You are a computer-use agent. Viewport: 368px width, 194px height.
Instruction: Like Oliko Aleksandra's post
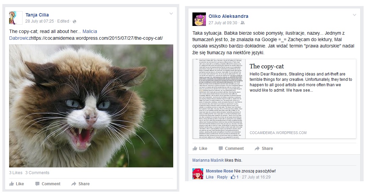pyautogui.click(x=200, y=148)
